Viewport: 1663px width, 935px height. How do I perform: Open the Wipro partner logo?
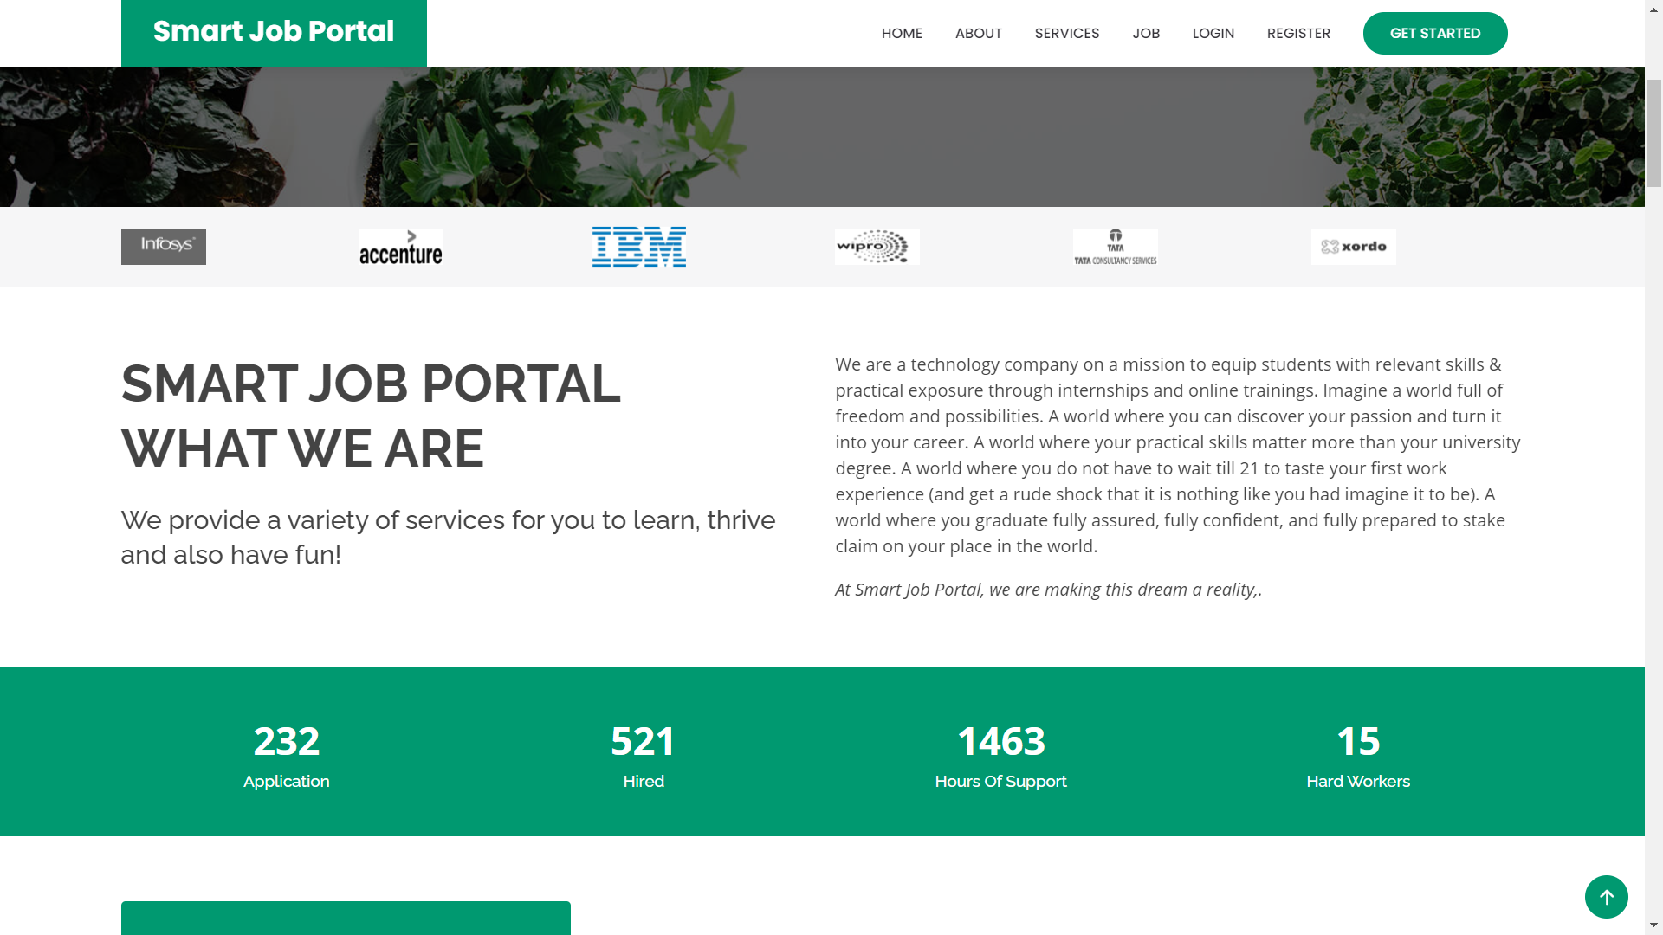(x=877, y=246)
